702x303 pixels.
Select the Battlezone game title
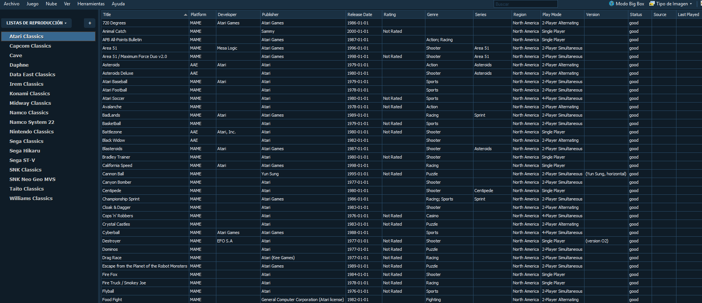click(112, 132)
